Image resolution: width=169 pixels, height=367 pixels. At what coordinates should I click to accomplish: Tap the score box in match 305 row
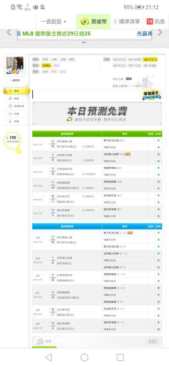(52, 277)
